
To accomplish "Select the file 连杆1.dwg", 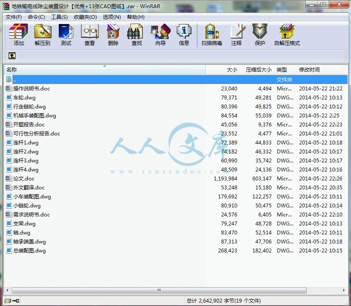I will point(26,143).
